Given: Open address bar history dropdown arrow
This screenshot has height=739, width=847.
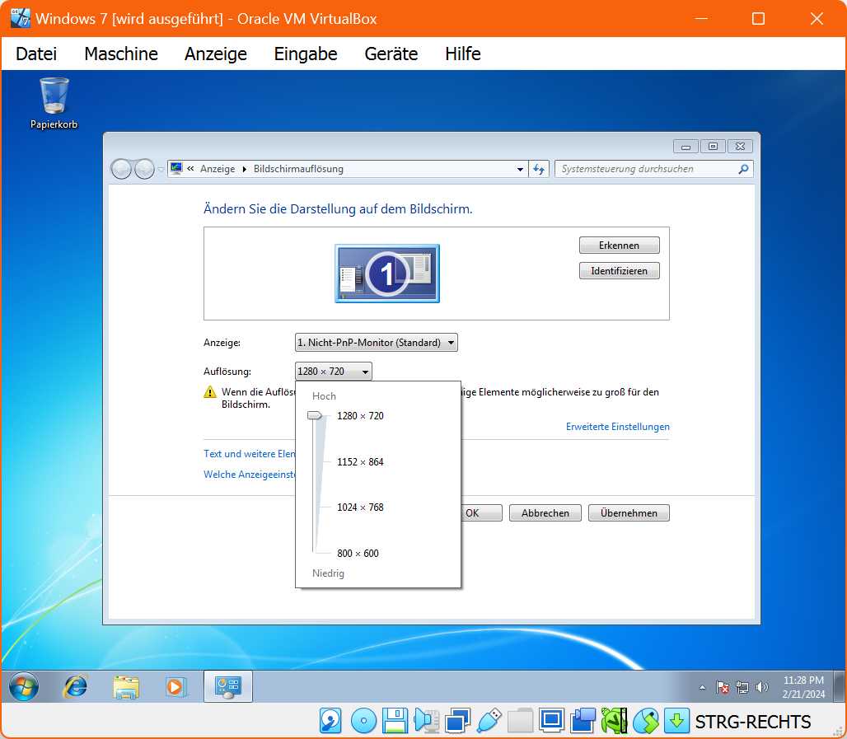Looking at the screenshot, I should (x=520, y=169).
